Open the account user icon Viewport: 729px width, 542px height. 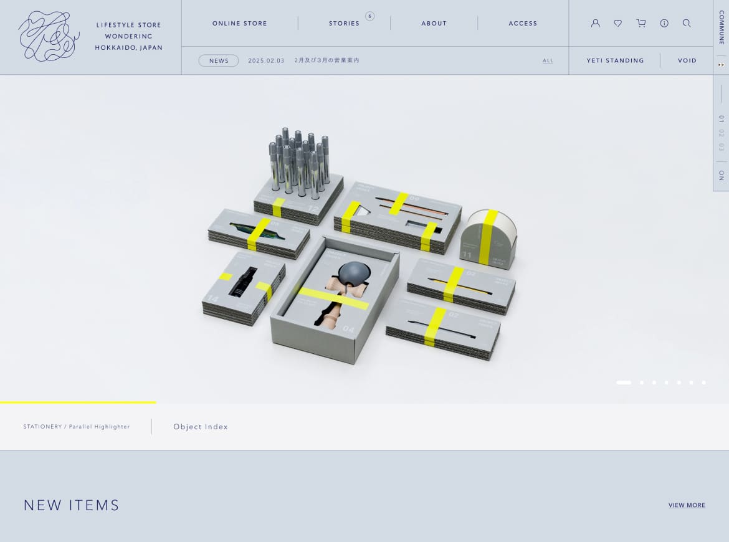click(595, 23)
